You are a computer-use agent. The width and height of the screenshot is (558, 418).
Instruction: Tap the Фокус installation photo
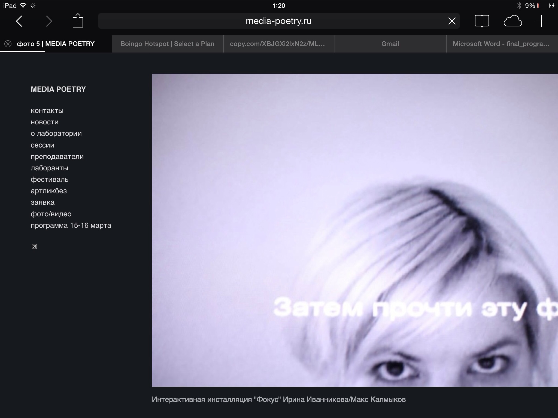354,230
